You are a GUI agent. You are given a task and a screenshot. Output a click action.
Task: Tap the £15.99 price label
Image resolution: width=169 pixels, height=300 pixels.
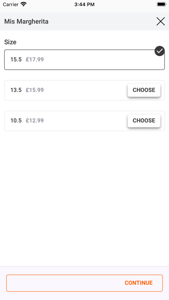(35, 90)
